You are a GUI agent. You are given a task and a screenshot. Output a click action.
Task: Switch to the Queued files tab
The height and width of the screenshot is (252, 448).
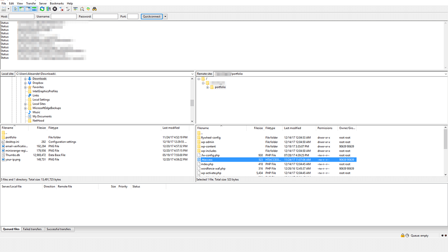[11, 229]
